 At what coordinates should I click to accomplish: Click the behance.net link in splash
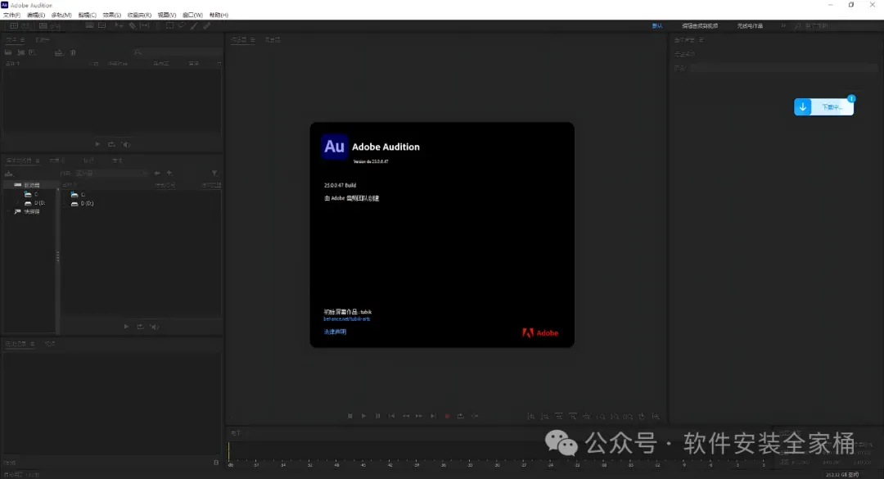click(x=347, y=319)
